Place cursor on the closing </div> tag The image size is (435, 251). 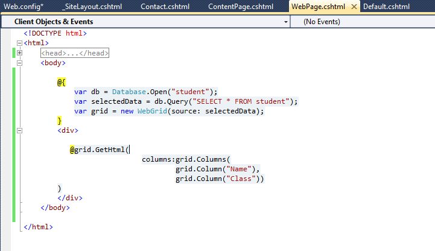tap(70, 198)
